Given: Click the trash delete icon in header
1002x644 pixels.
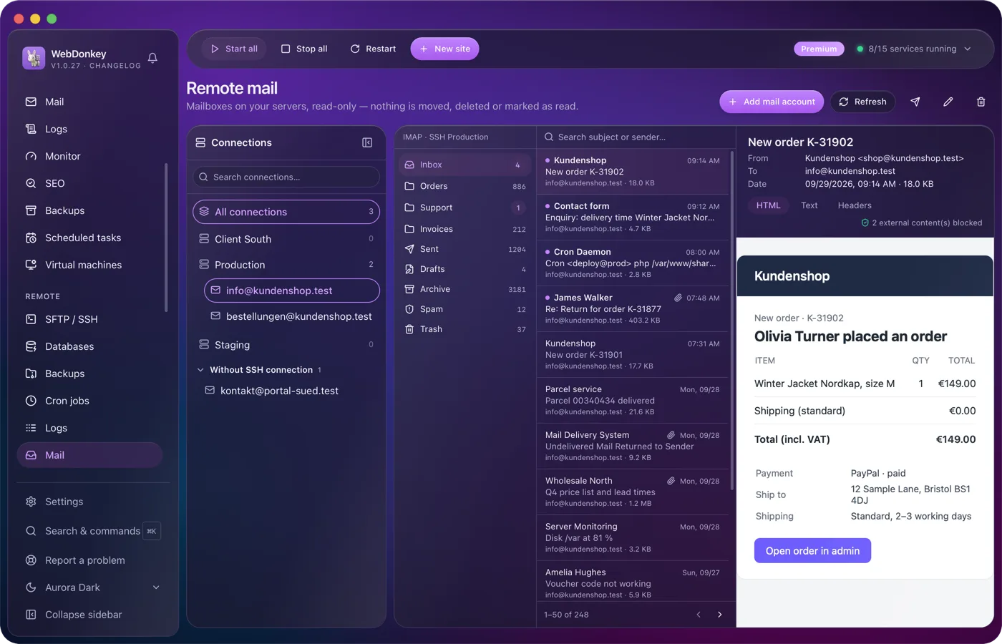Looking at the screenshot, I should [x=981, y=102].
